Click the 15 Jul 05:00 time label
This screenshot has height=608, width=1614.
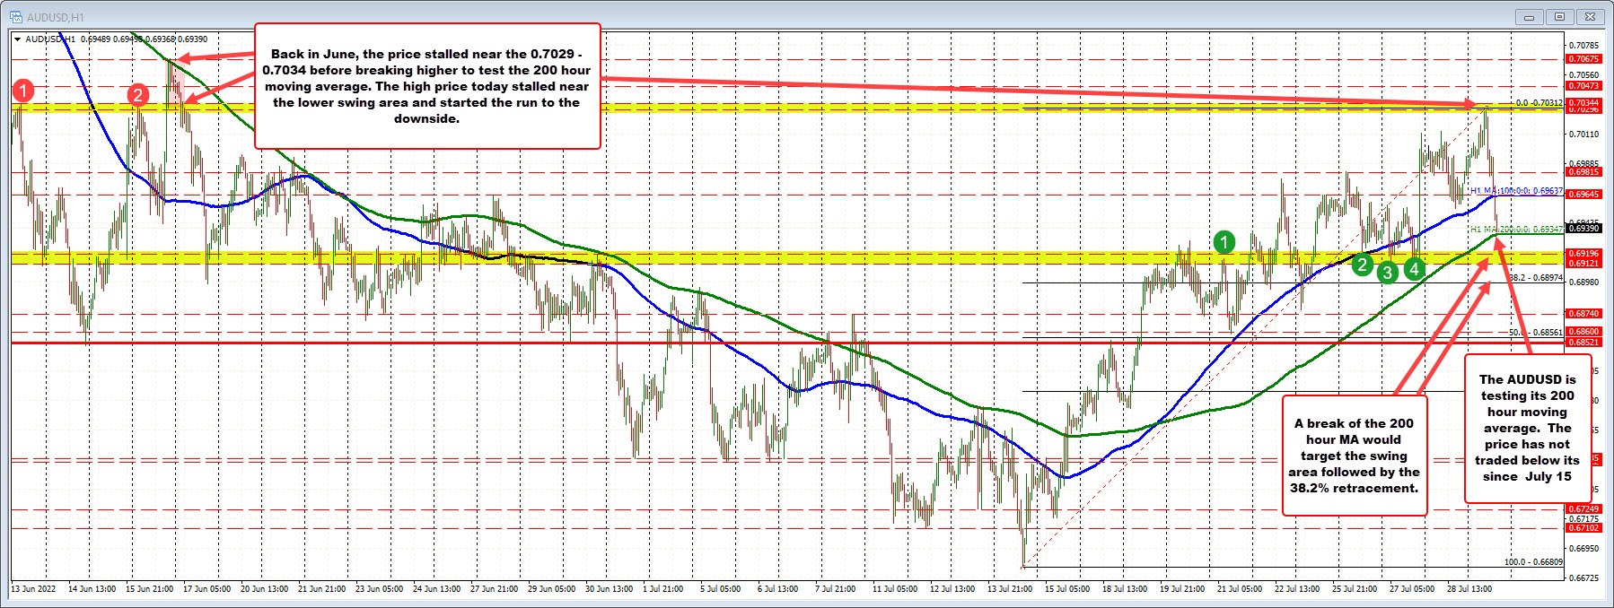click(1069, 589)
